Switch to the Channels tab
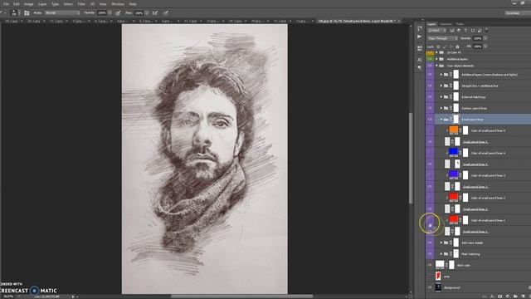This screenshot has width=531, height=299. pos(446,24)
